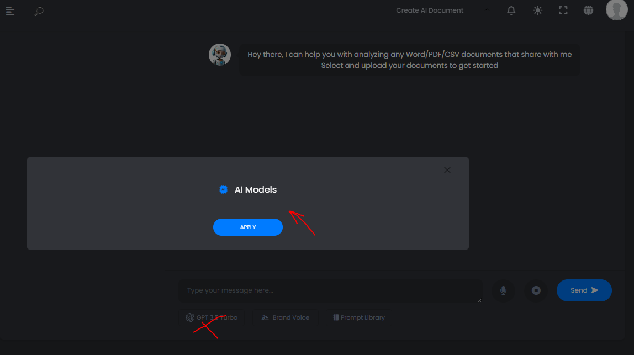
Task: Toggle the sidebar hamburger menu icon
Action: click(x=10, y=11)
